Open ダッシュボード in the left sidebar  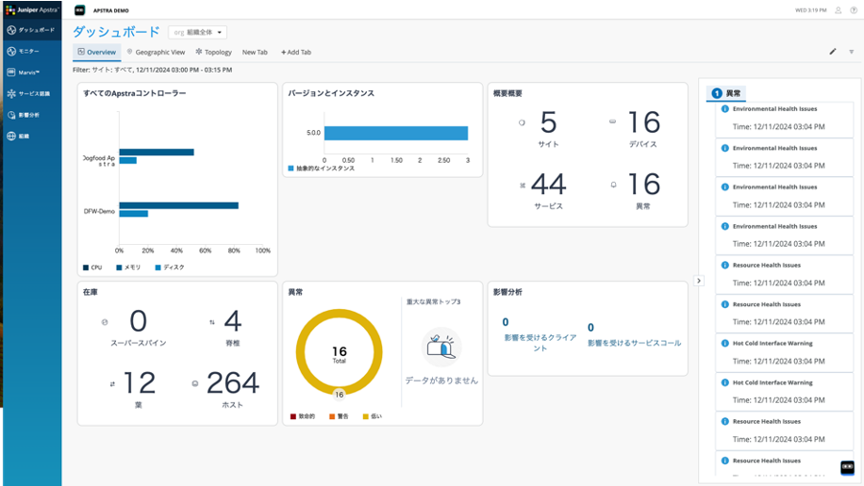(30, 30)
